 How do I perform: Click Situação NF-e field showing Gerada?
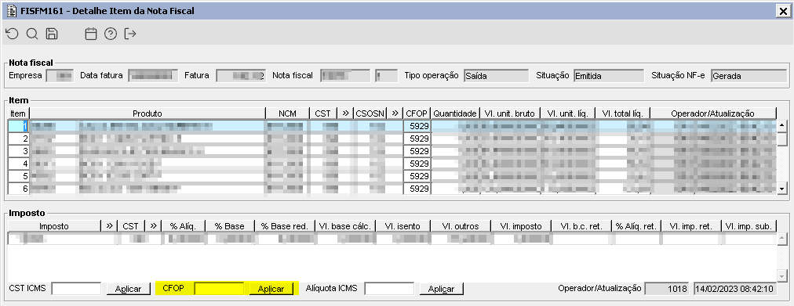click(749, 76)
